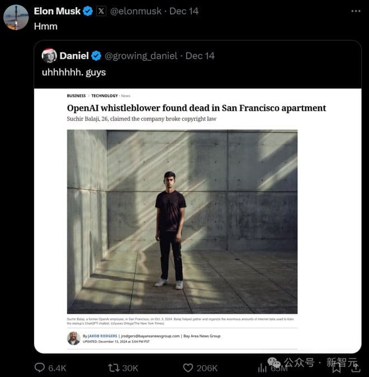Open the three-dot more options menu
The image size is (369, 377).
pos(356,11)
